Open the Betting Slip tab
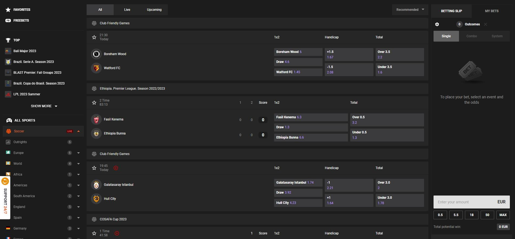The height and width of the screenshot is (239, 515). (x=451, y=11)
